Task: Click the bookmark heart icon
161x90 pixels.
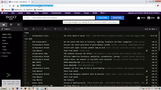Action: (158, 6)
